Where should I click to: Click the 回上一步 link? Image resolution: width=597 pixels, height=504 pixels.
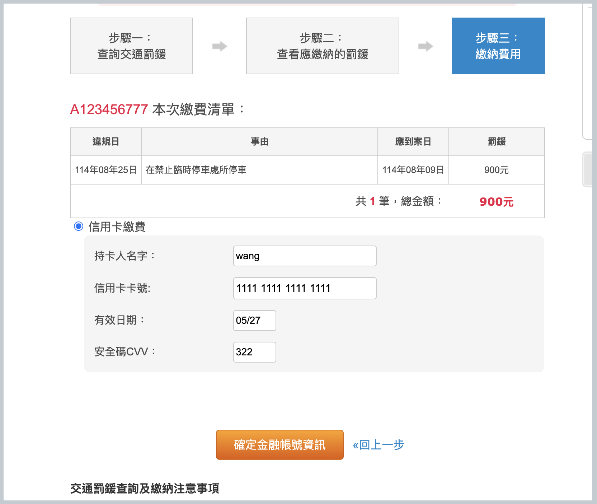click(379, 445)
